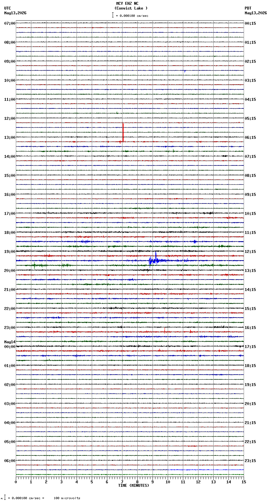Click the May13,2026 date under PDT
Image resolution: width=269 pixels, height=502 pixels.
point(256,13)
